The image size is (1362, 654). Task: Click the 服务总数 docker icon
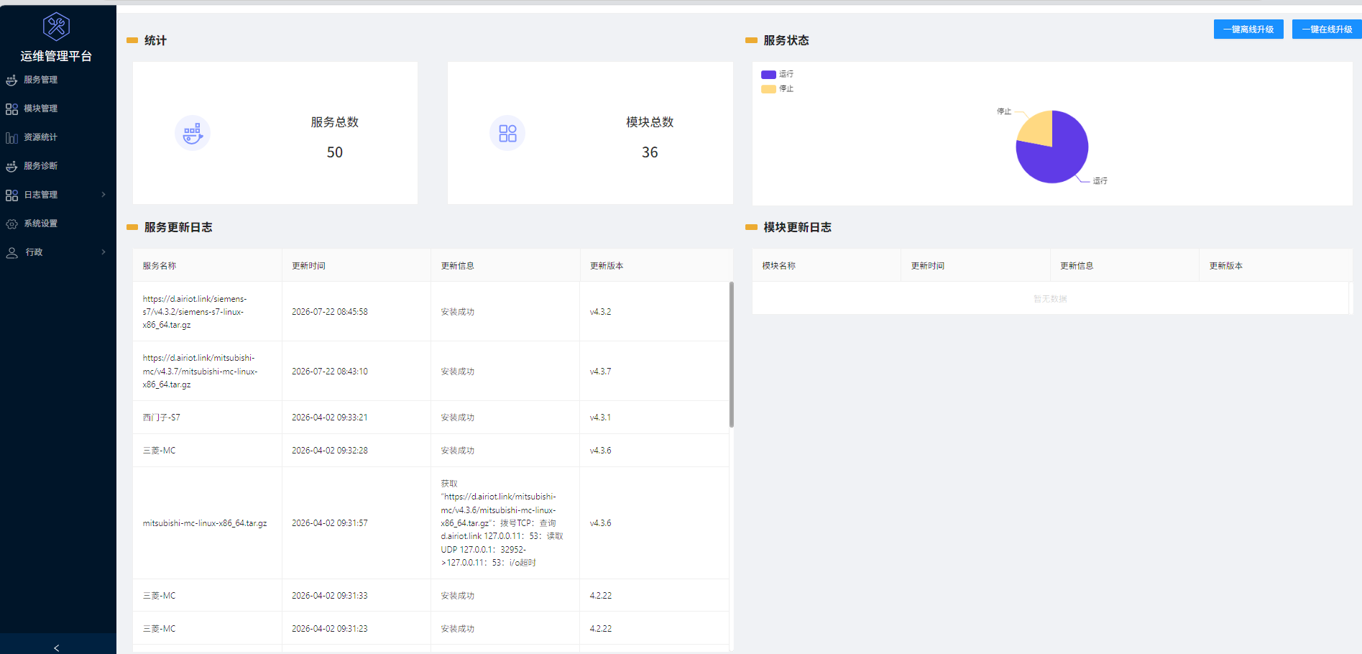[x=193, y=133]
